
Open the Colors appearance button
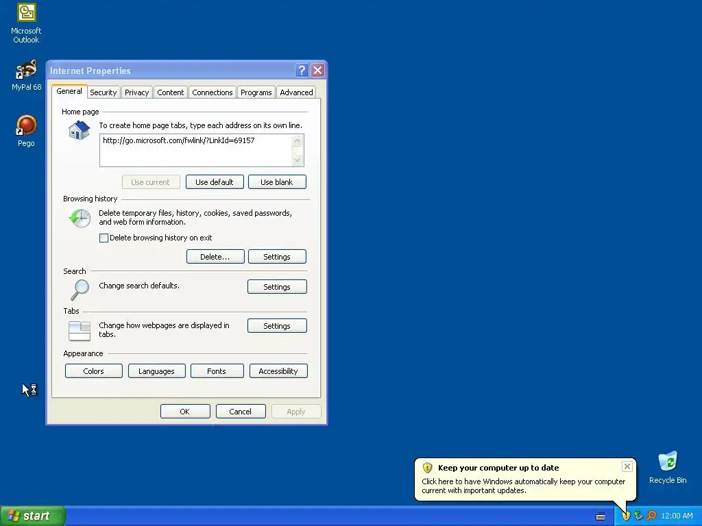click(93, 371)
